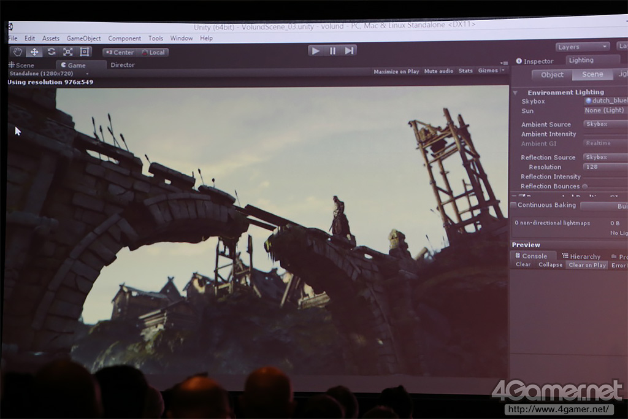
Task: Select the Object lighting button
Action: pos(552,75)
